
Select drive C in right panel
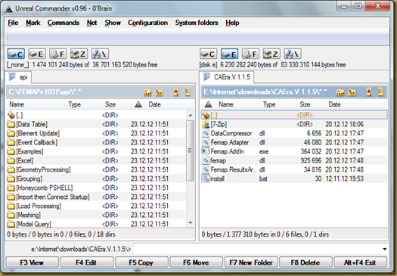tap(209, 54)
